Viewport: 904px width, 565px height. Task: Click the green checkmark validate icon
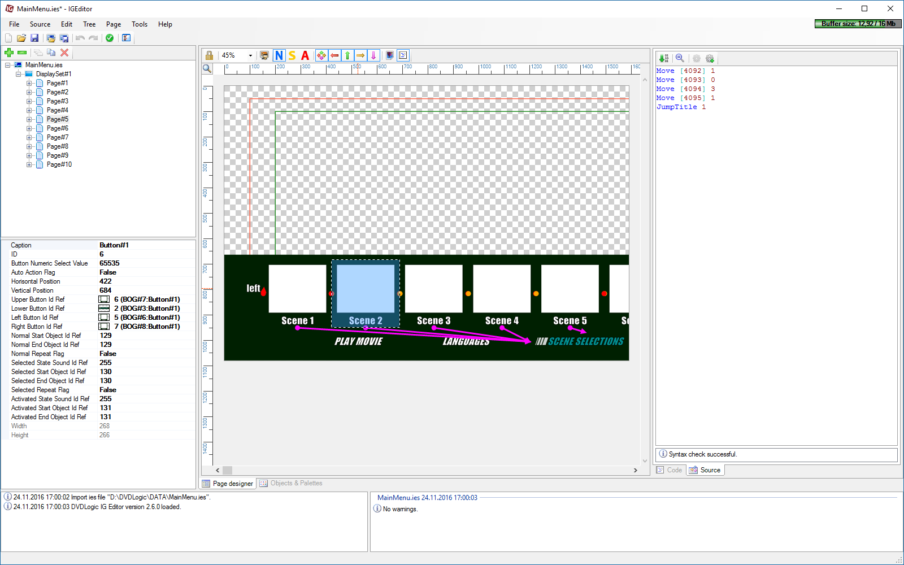[110, 38]
